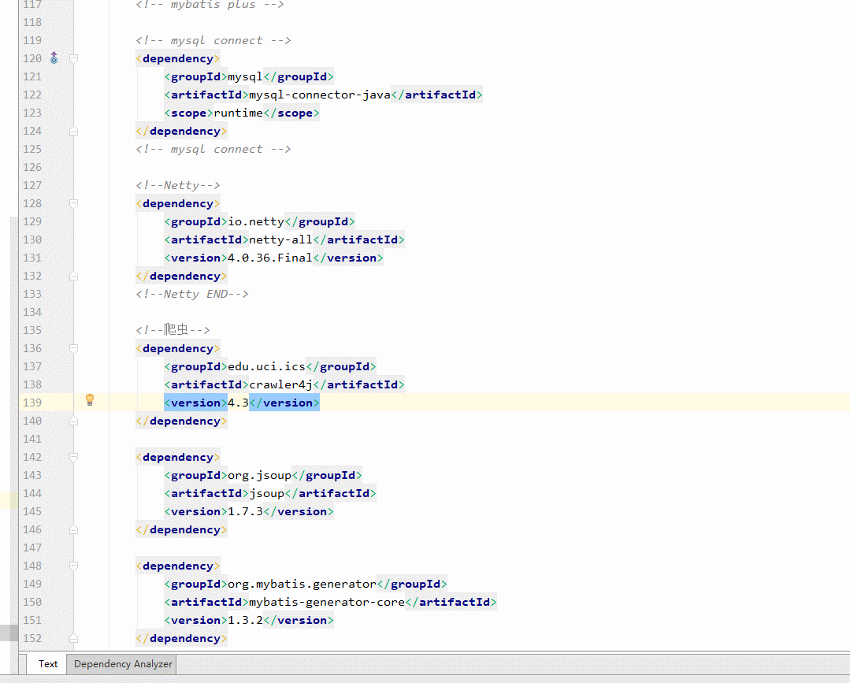Viewport: 850px width, 683px height.
Task: Click the fold end marker at line 152
Action: 74,639
